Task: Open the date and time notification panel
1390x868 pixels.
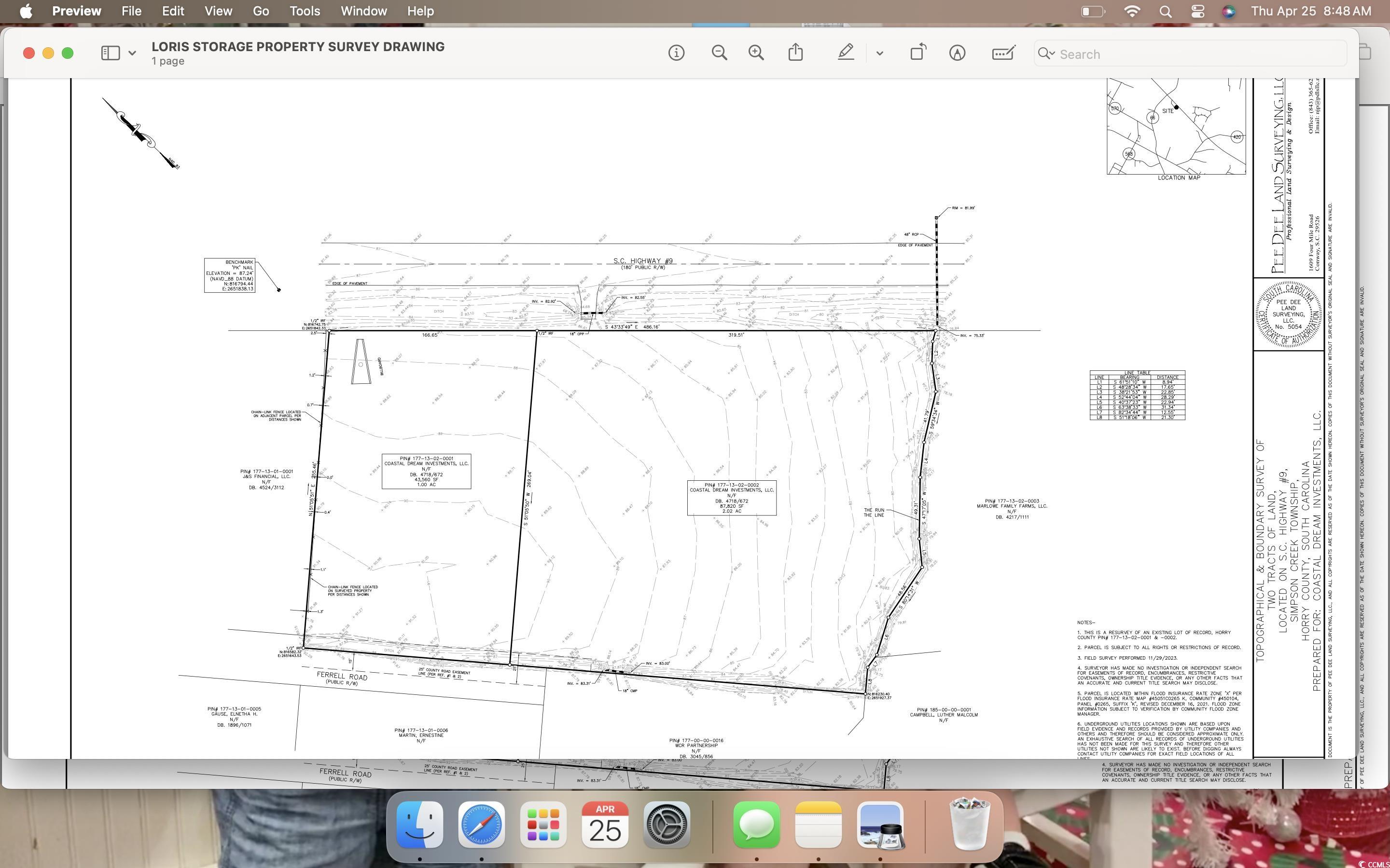Action: click(1311, 11)
